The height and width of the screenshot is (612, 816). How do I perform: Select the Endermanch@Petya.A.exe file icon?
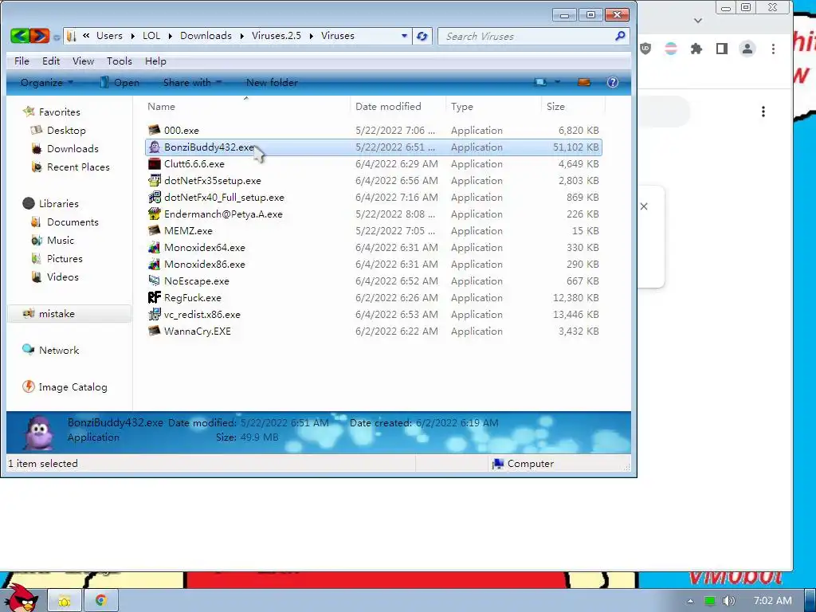tap(154, 214)
